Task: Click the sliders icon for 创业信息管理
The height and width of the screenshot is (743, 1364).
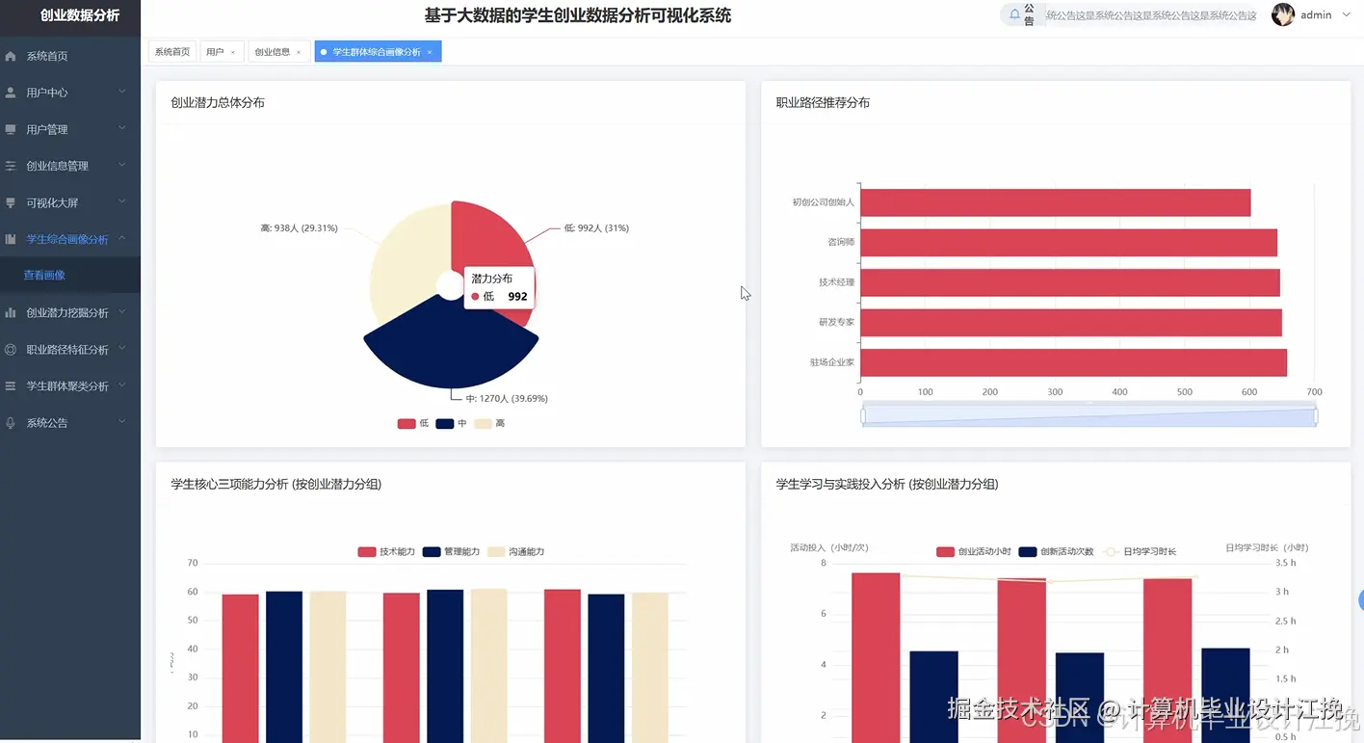Action: tap(11, 166)
